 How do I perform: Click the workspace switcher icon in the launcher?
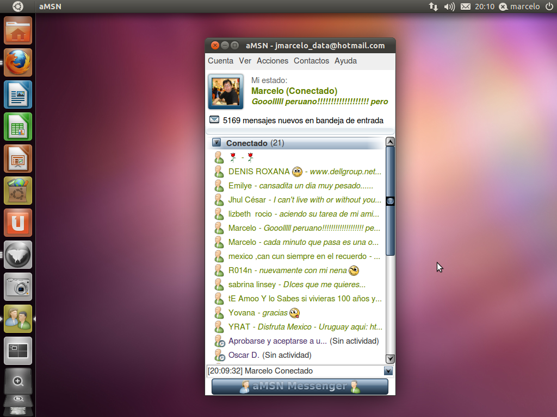click(17, 351)
